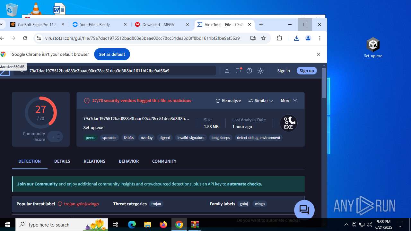Open Chrome profile icon
This screenshot has width=411, height=231.
308,38
